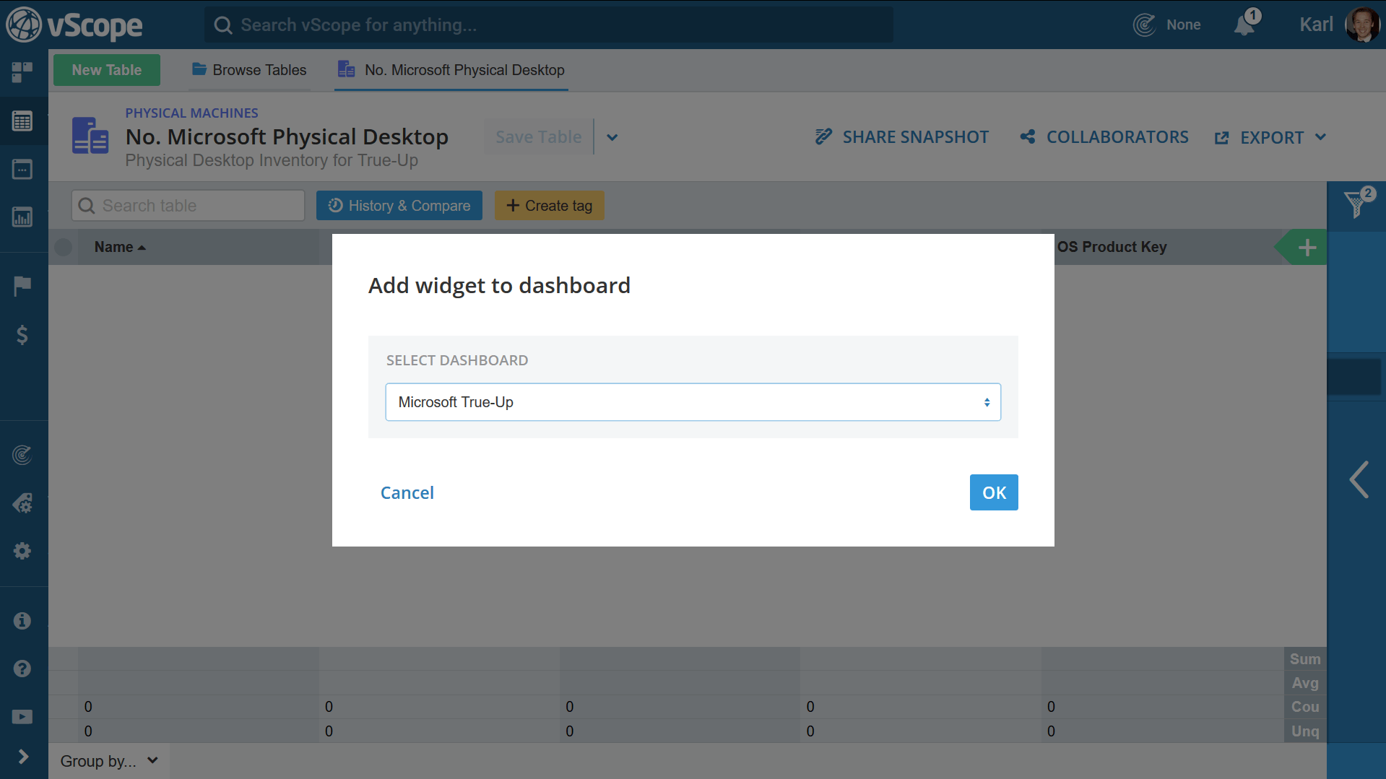Click Share Snapshot
Image resolution: width=1386 pixels, height=779 pixels.
[x=901, y=137]
